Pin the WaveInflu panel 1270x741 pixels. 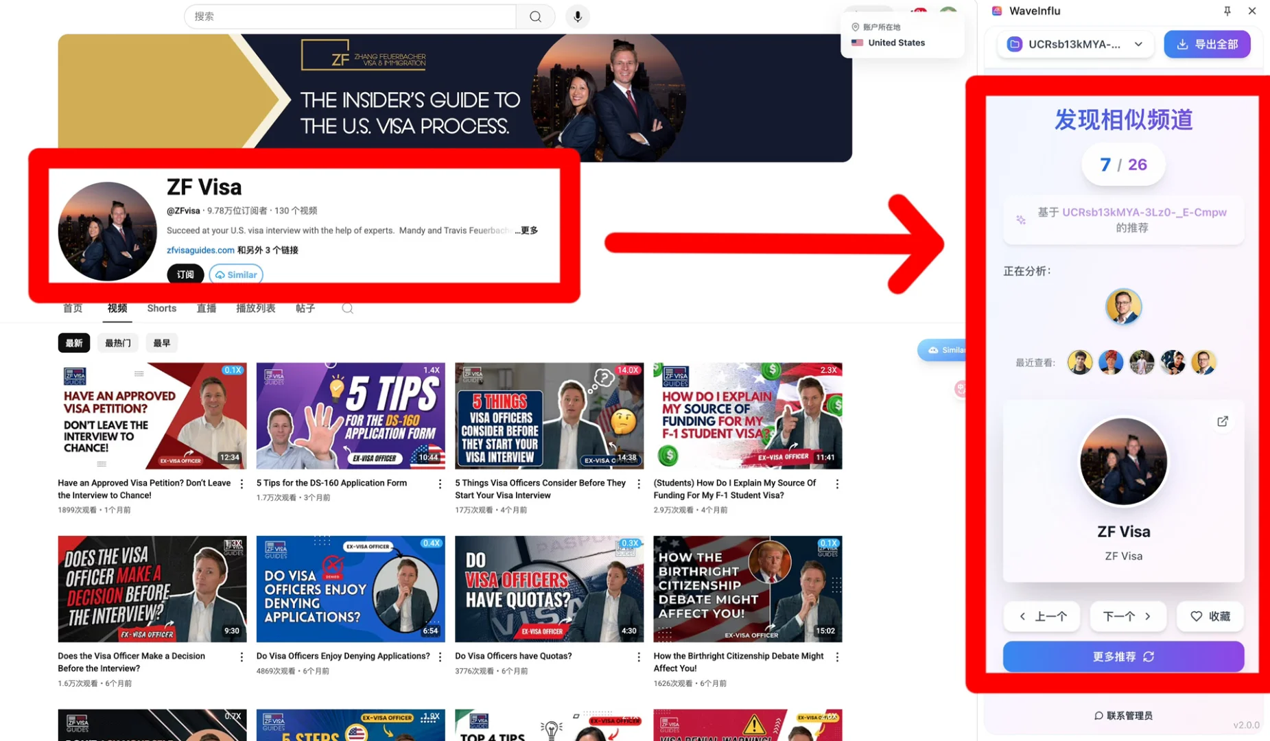point(1227,11)
